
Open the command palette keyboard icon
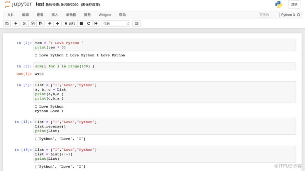click(136, 24)
